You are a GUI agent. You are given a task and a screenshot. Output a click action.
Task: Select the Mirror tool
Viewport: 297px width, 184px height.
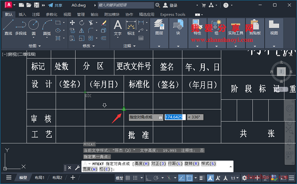coord(82,31)
